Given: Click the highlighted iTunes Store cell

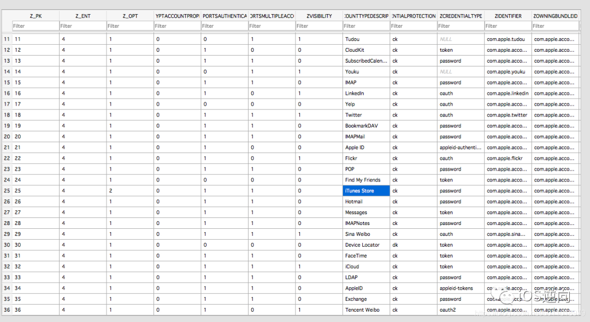Looking at the screenshot, I should [366, 191].
